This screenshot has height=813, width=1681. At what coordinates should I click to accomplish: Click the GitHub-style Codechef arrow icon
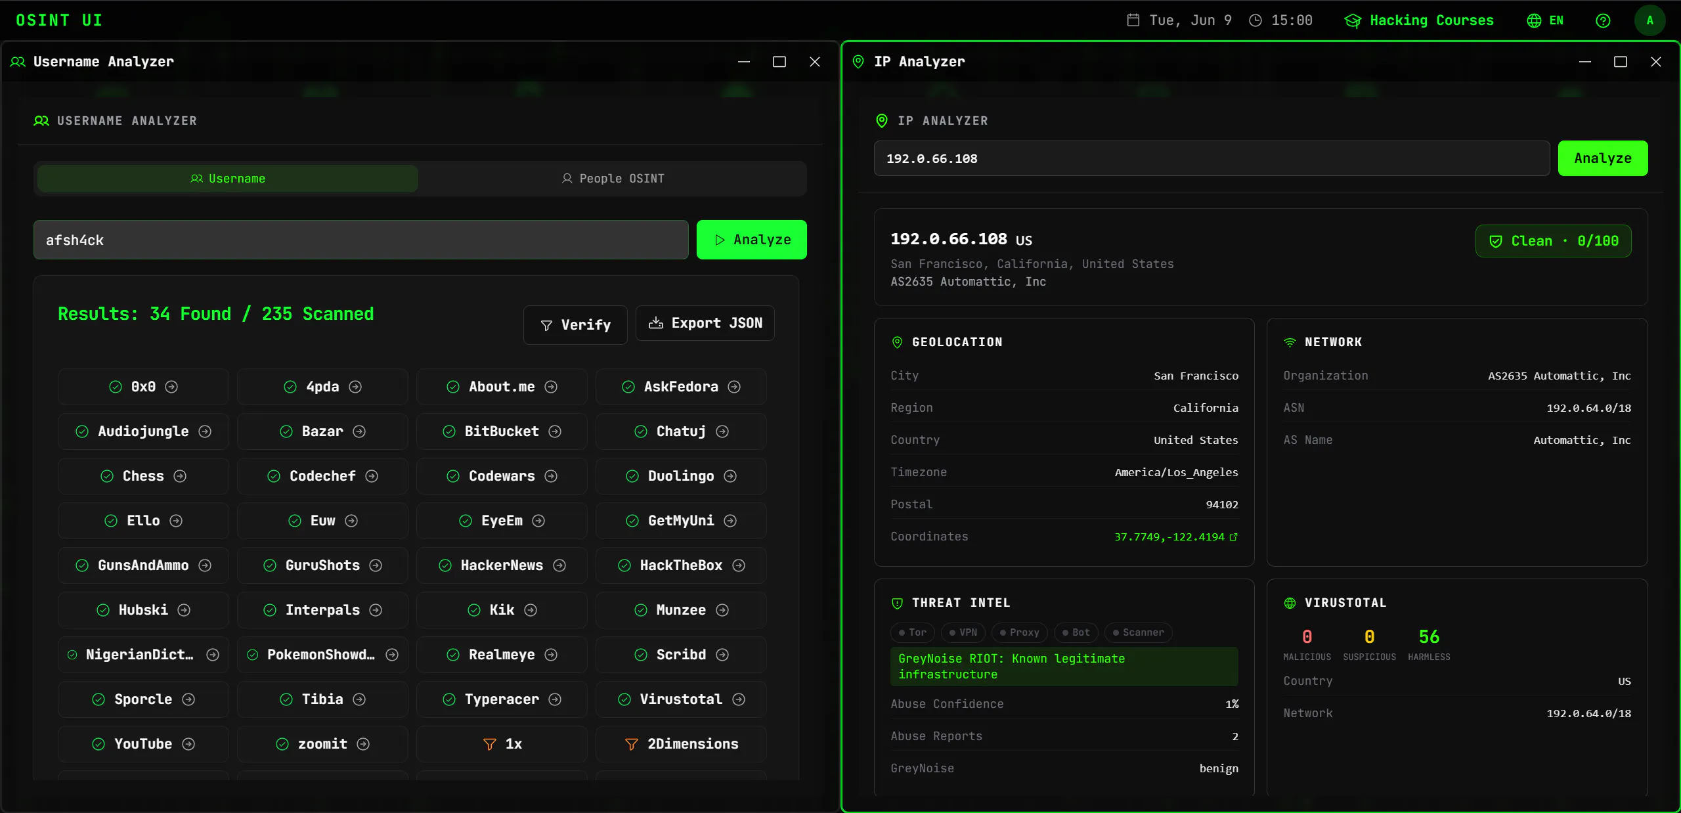point(372,476)
